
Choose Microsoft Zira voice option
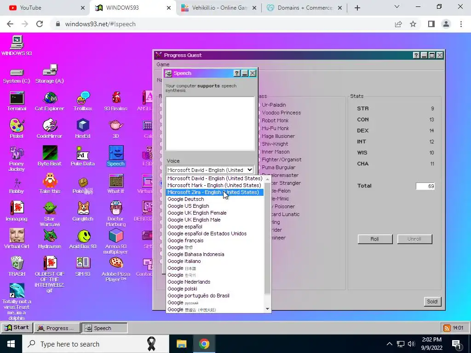tap(215, 192)
